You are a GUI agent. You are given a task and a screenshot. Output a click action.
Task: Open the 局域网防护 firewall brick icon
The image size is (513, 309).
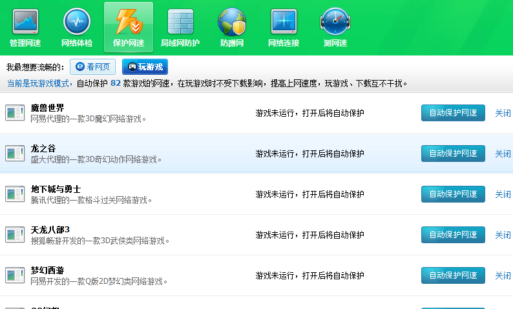pyautogui.click(x=180, y=21)
